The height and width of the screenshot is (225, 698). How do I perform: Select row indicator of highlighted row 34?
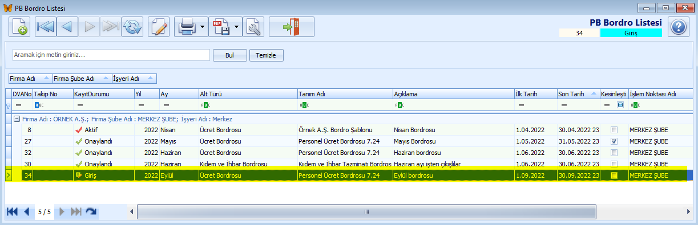[8, 175]
